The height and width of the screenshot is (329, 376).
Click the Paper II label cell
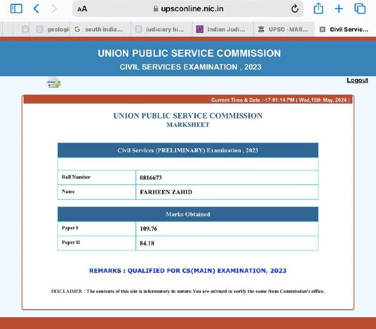pyautogui.click(x=97, y=243)
